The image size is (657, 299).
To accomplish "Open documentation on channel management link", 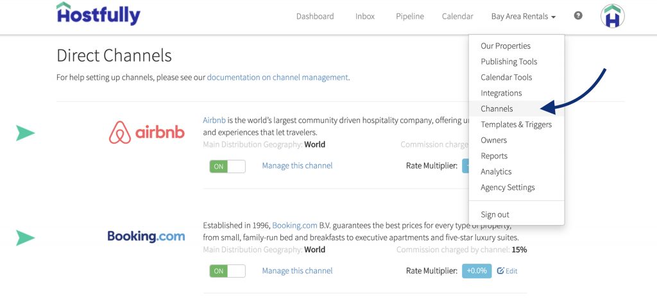I will coord(277,78).
